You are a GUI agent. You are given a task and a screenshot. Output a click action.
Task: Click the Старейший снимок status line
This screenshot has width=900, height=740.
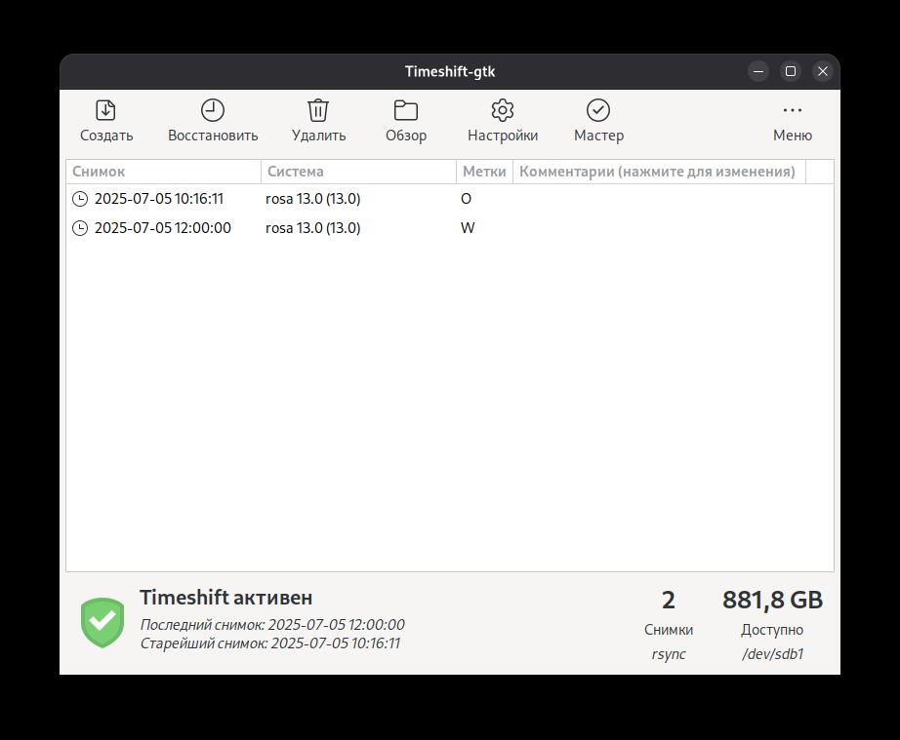(270, 643)
